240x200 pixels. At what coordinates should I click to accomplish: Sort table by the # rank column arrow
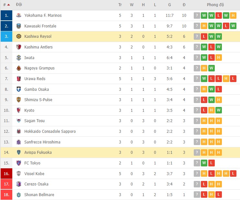point(8,5)
